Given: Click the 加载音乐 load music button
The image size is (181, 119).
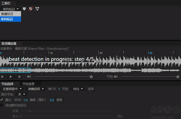Looking at the screenshot, I should [x=6, y=49].
